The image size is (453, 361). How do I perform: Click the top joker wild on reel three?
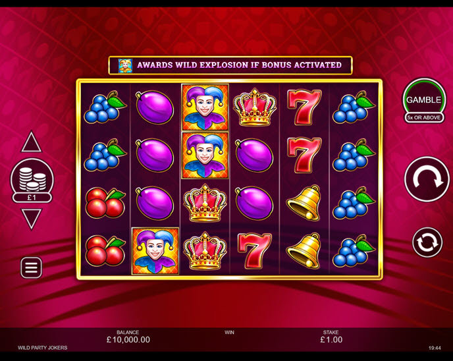(x=205, y=107)
